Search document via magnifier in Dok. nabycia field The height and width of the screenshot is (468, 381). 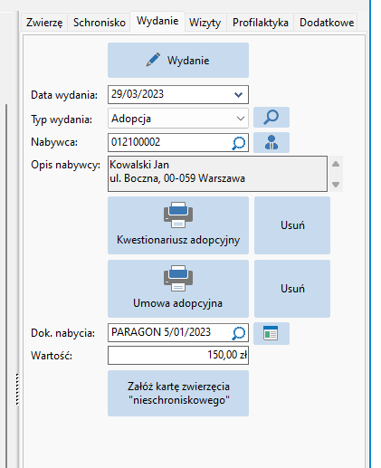point(239,333)
